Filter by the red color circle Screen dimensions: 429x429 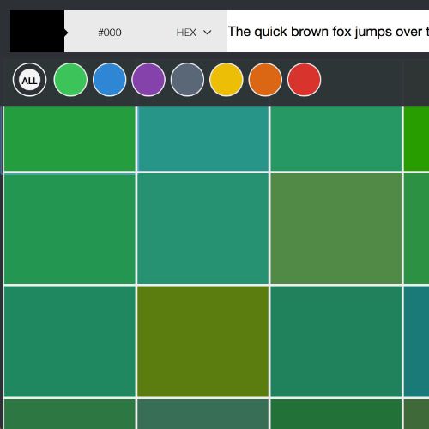point(304,80)
